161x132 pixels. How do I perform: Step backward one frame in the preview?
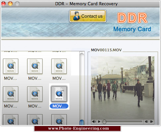146,121
